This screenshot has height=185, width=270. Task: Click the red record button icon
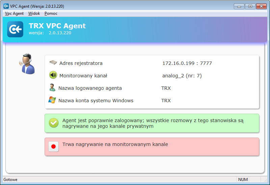click(x=53, y=146)
